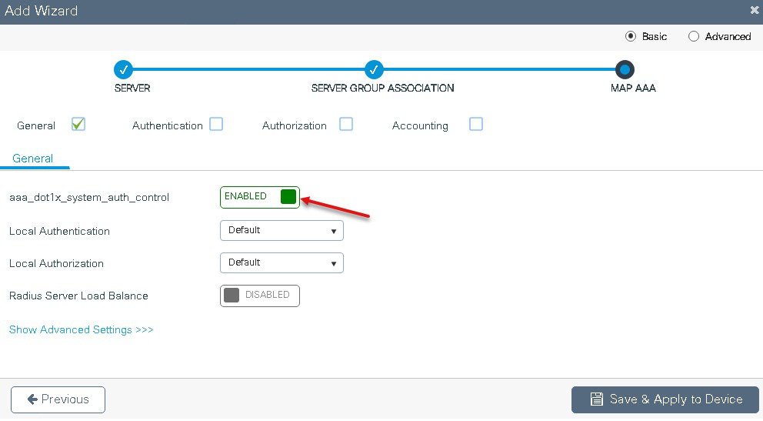The image size is (763, 421).
Task: Toggle aaa_dot1x_system_auth_control ENABLED switch
Action: click(x=260, y=197)
